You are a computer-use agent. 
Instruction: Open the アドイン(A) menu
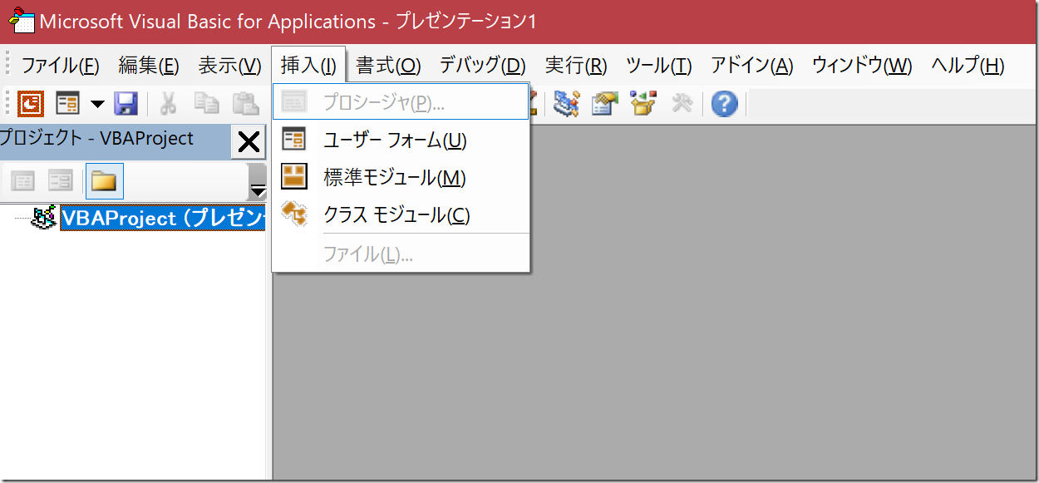pos(751,66)
